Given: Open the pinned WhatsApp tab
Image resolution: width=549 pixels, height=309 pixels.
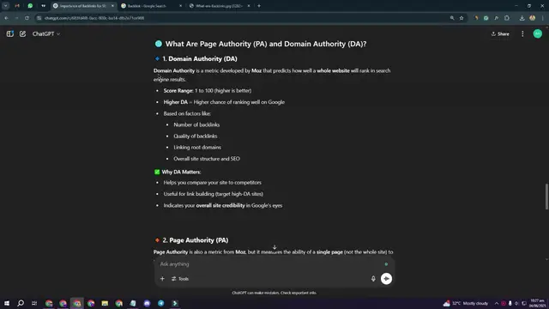Looking at the screenshot, I should 30,6.
